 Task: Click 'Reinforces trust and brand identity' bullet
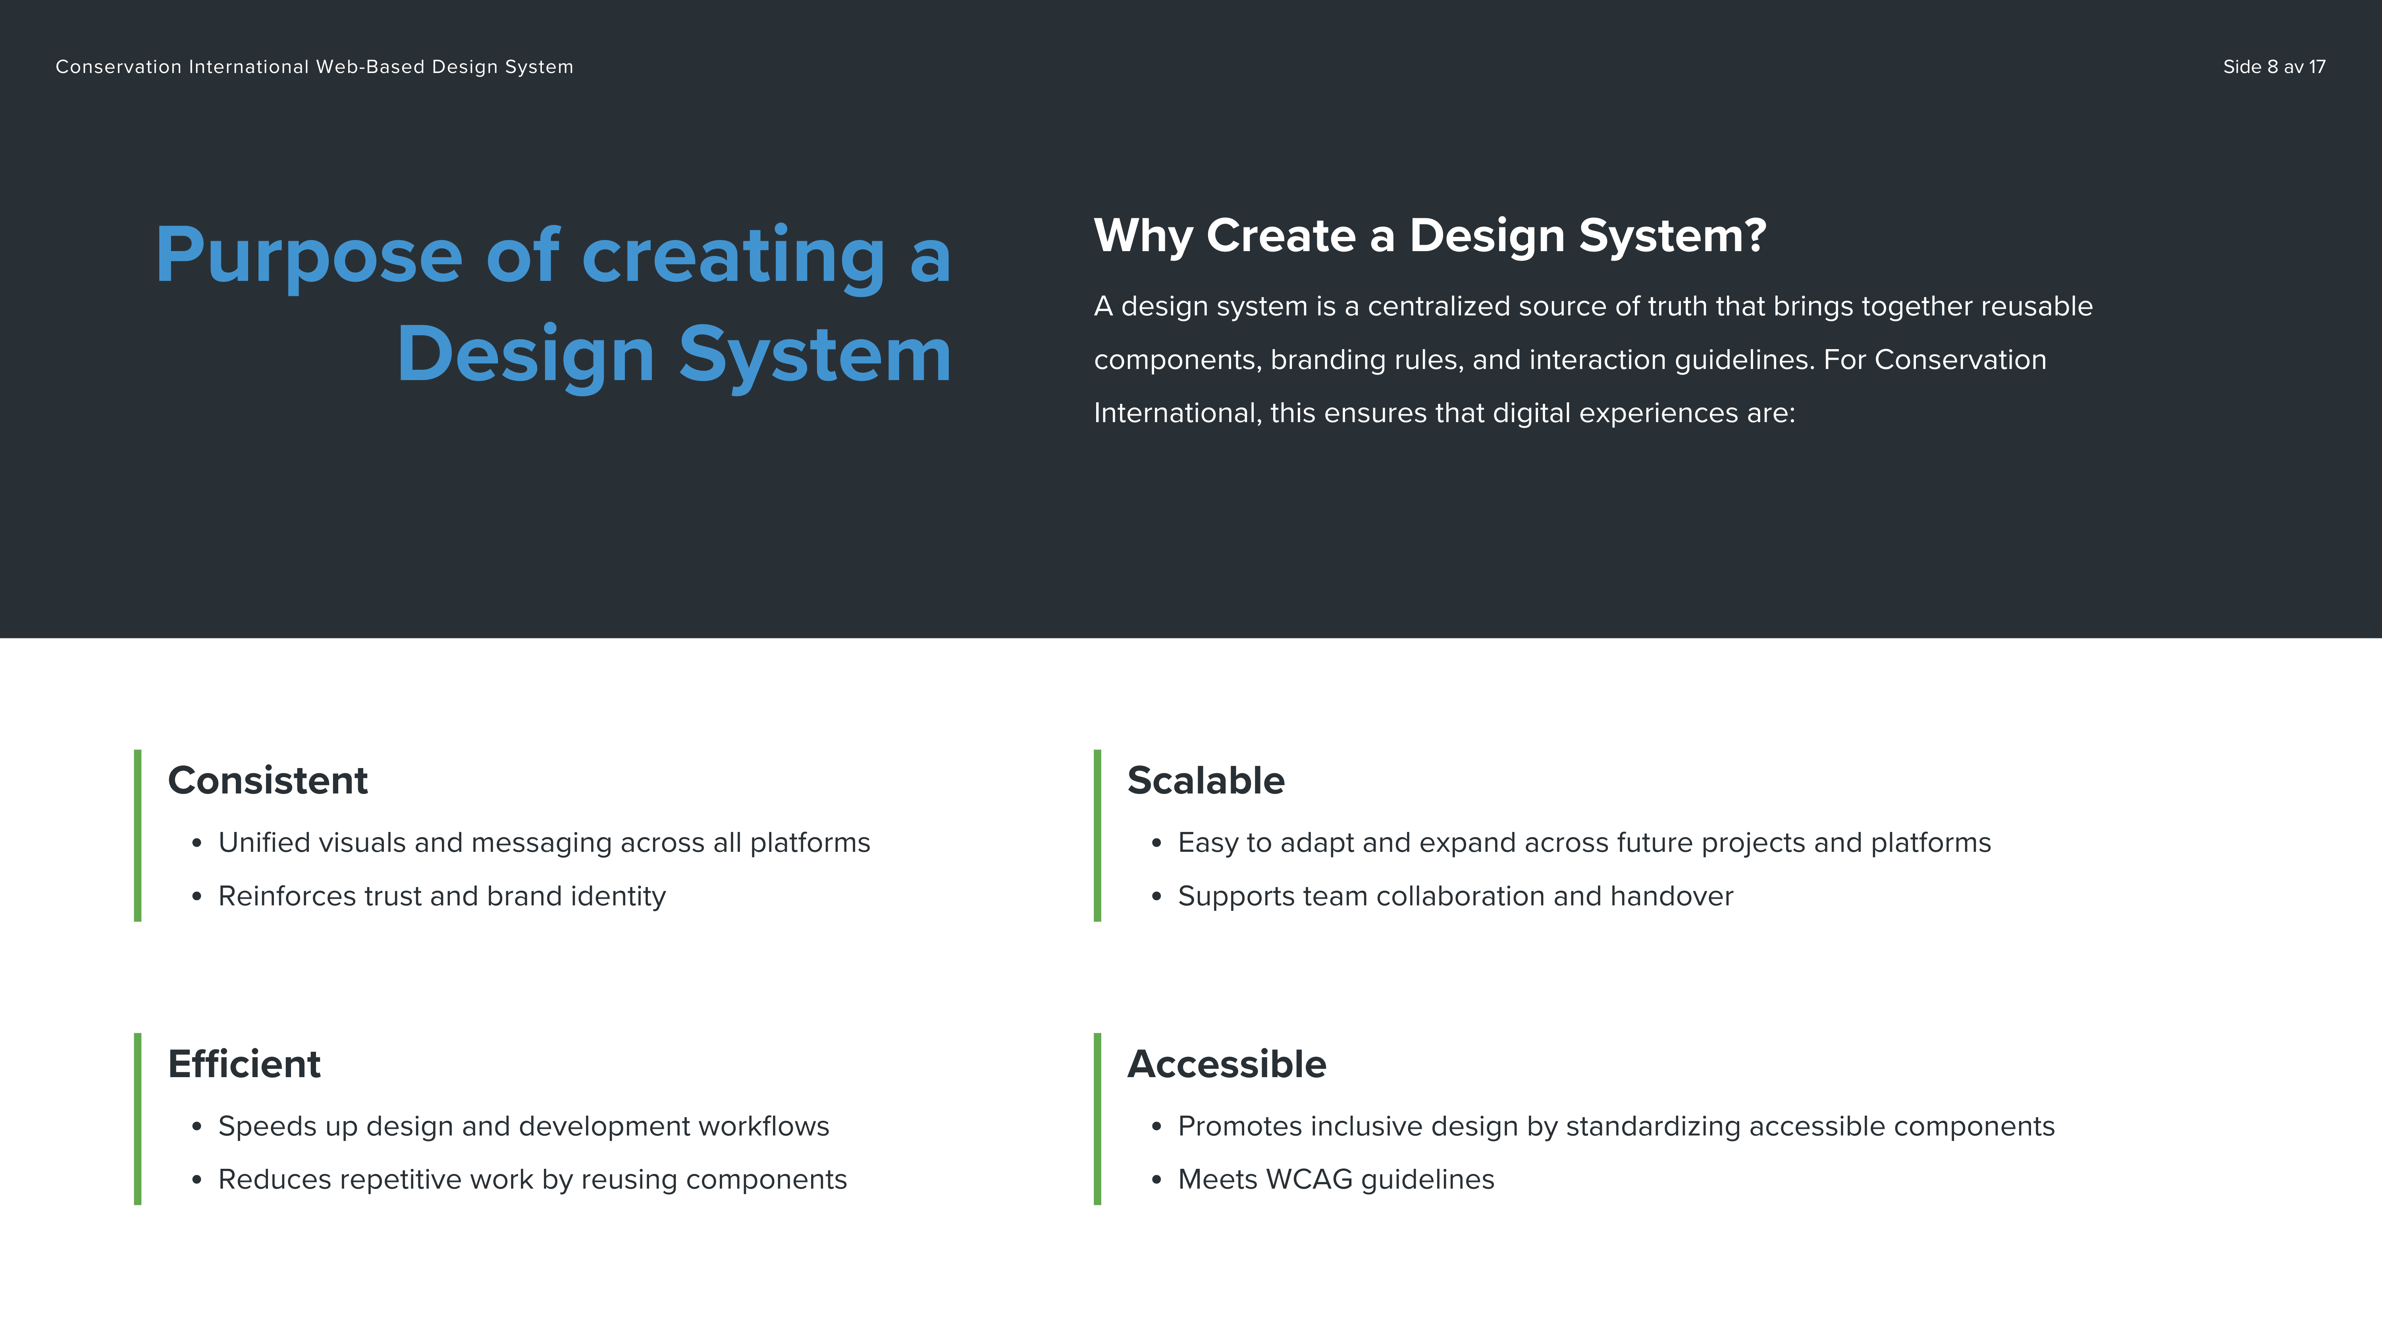coord(442,896)
